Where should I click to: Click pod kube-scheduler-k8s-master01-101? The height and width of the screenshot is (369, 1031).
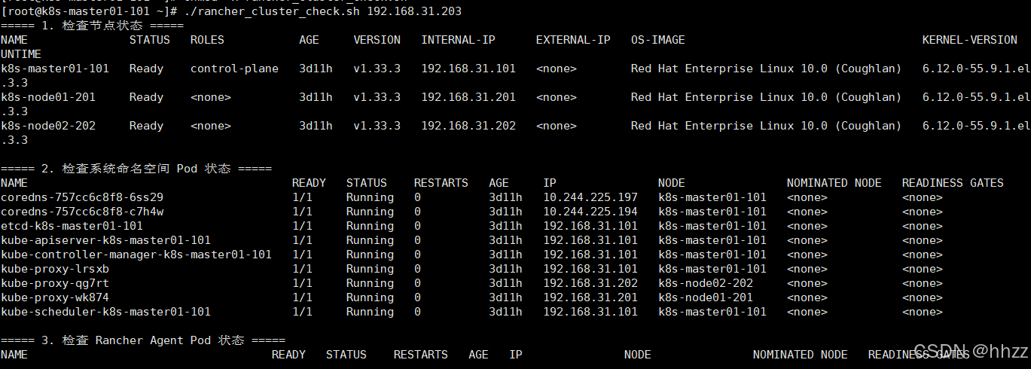point(105,312)
